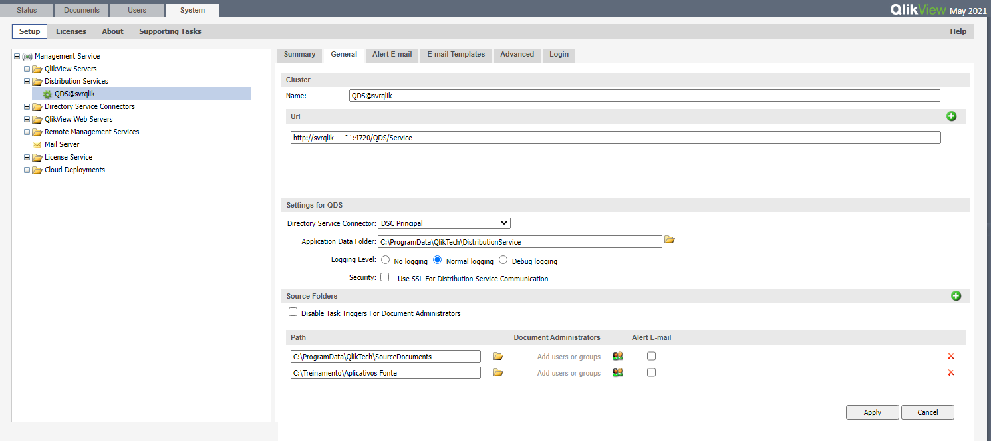Select Debug logging level

[x=503, y=261]
